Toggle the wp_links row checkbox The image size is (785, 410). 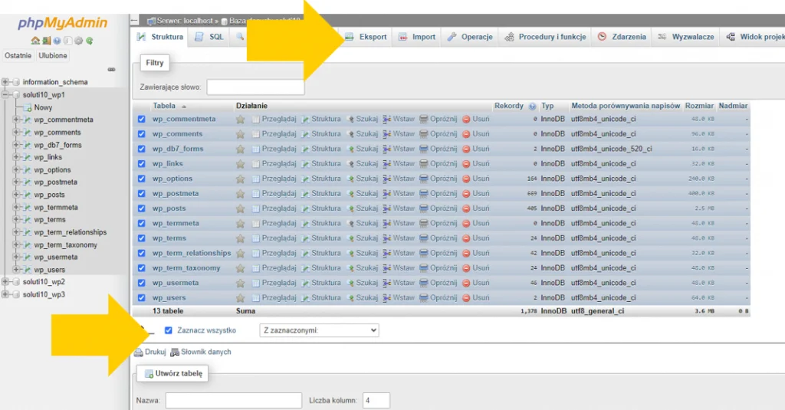142,164
